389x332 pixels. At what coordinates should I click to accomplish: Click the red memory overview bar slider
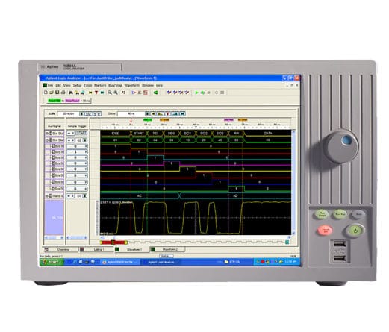pyautogui.click(x=113, y=242)
